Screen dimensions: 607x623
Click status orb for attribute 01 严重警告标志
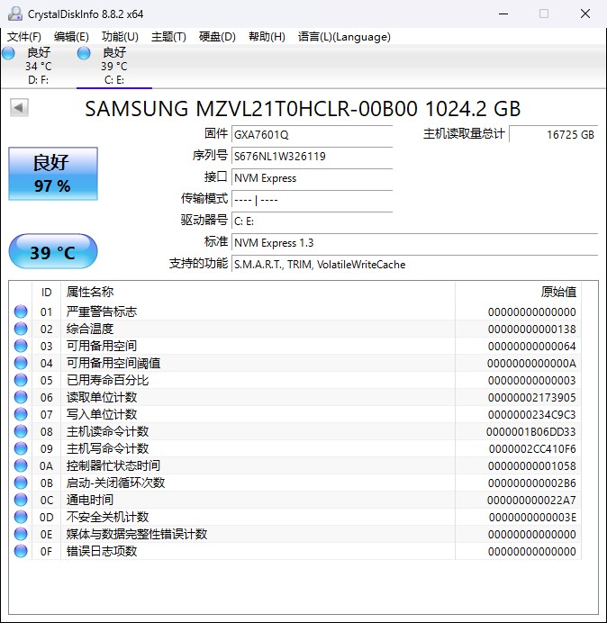click(21, 311)
